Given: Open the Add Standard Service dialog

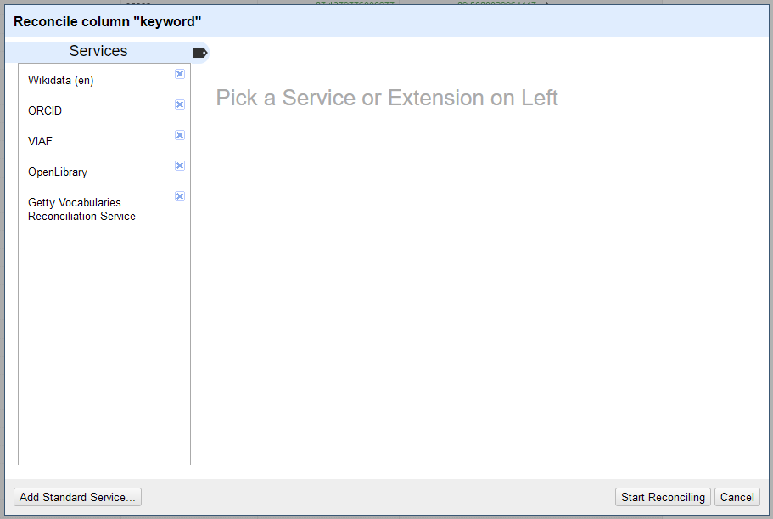Looking at the screenshot, I should (x=77, y=497).
